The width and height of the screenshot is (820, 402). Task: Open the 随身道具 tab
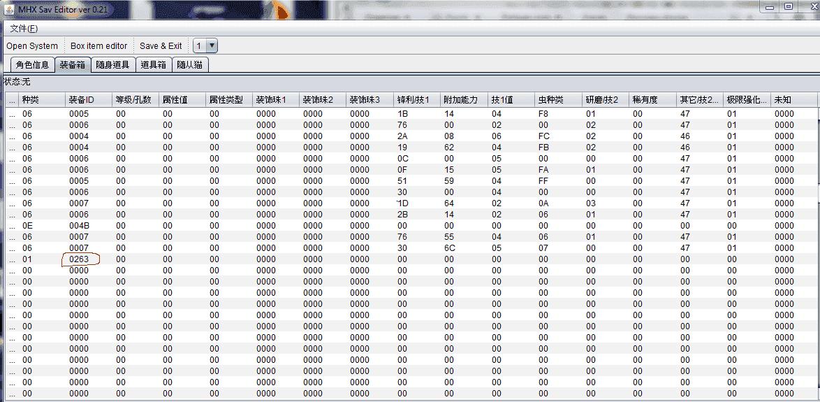point(113,65)
